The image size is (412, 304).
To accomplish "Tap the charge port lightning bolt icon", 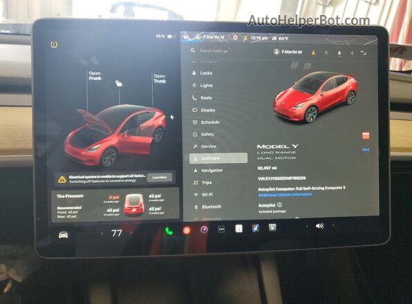I will [x=172, y=117].
